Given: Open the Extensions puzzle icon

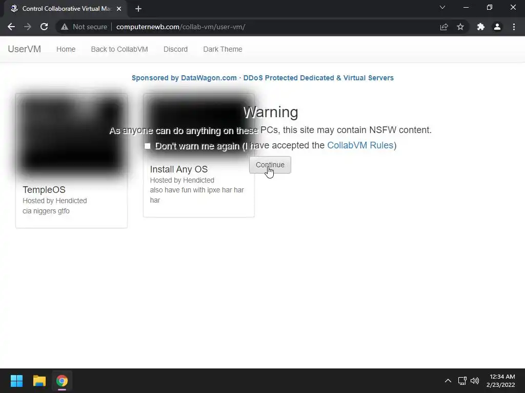Looking at the screenshot, I should [481, 27].
